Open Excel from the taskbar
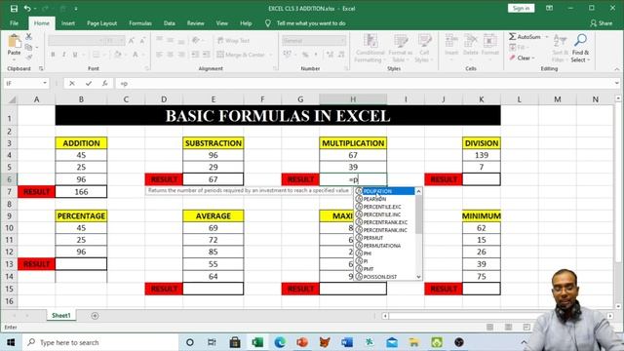 pyautogui.click(x=257, y=342)
